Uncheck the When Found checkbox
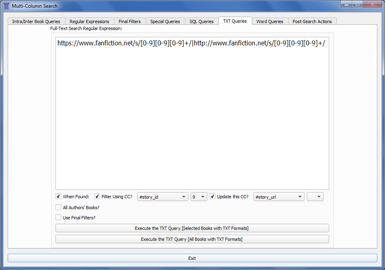The height and width of the screenshot is (270, 385). pyautogui.click(x=58, y=196)
